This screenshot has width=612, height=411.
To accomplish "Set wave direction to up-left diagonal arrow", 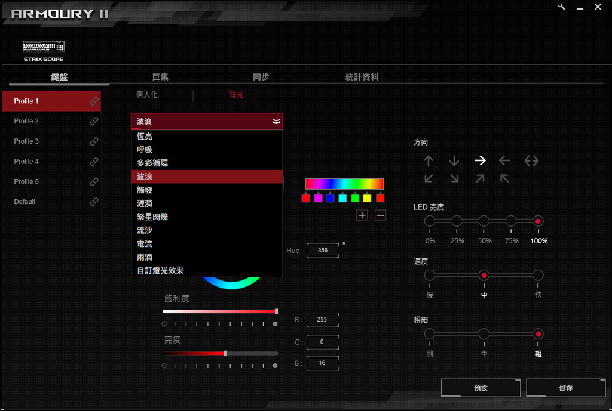I will 504,178.
